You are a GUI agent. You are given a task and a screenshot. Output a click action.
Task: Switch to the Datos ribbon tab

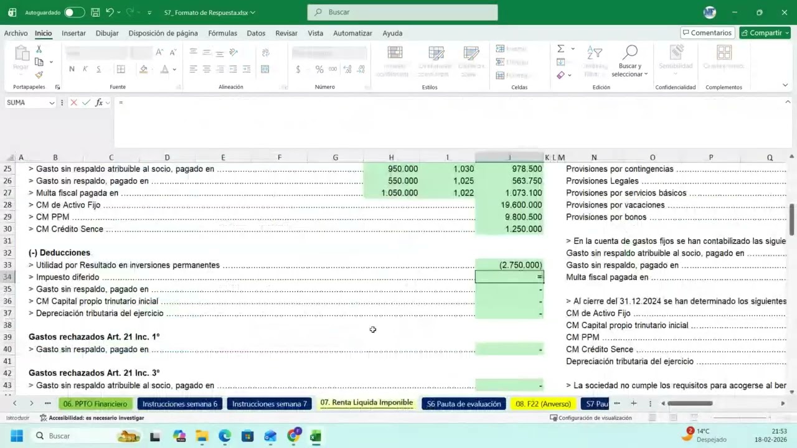pos(256,34)
